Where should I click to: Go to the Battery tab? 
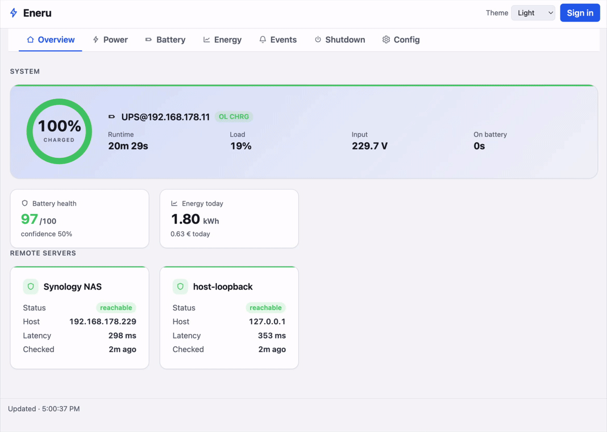[165, 39]
